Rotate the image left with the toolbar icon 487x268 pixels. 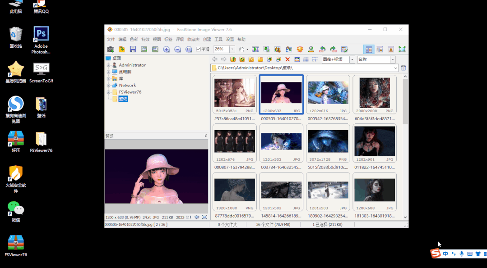pos(322,49)
